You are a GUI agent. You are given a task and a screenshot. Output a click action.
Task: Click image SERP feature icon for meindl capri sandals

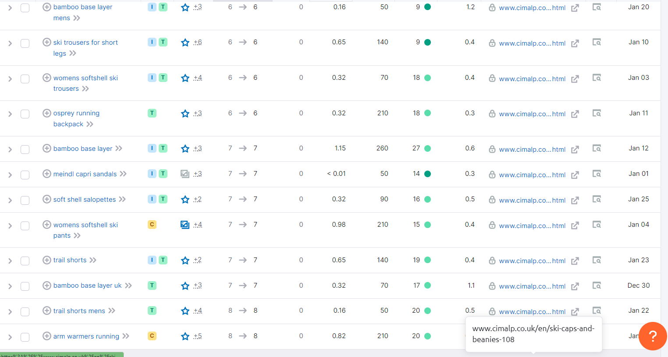click(185, 174)
